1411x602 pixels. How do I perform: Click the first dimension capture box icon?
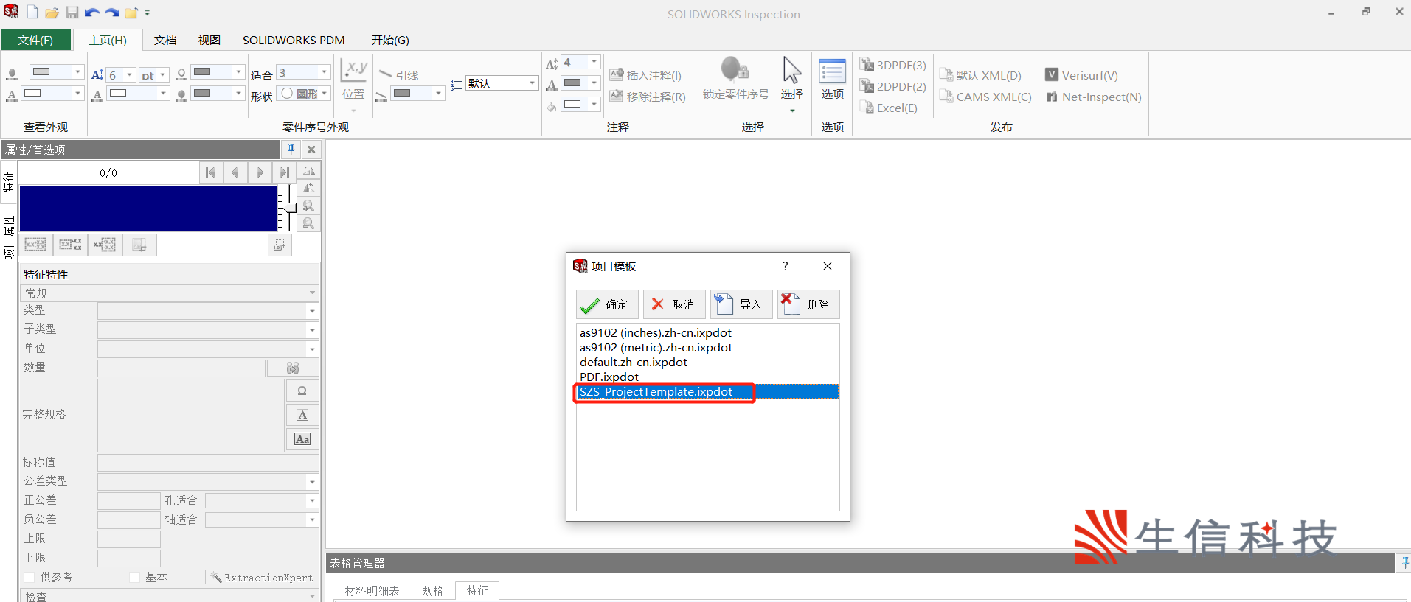click(35, 245)
